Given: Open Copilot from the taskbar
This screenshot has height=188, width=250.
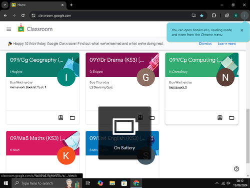Looking at the screenshot, I should 100,183.
